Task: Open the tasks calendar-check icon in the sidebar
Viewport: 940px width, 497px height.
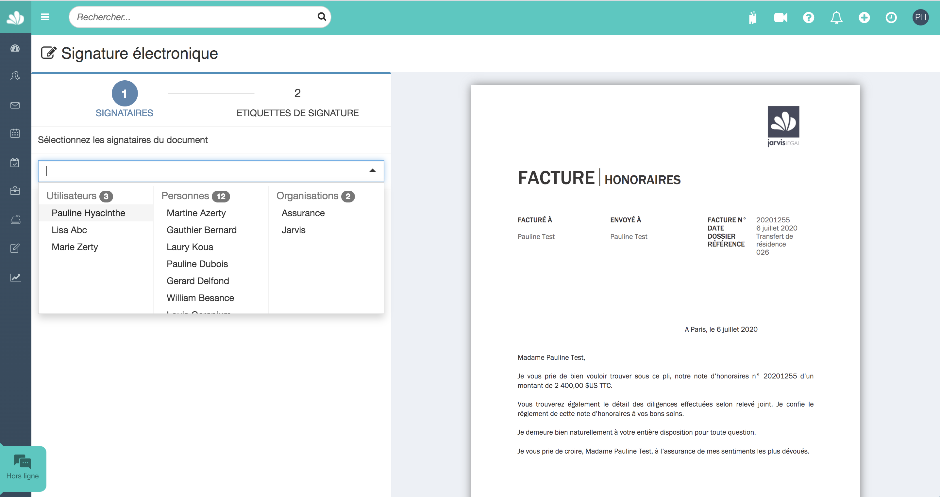Action: pyautogui.click(x=15, y=163)
